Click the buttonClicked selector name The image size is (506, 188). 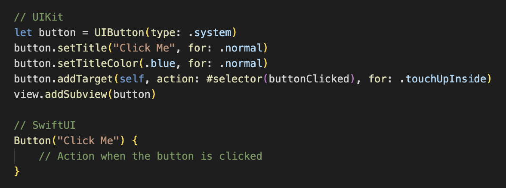[309, 79]
